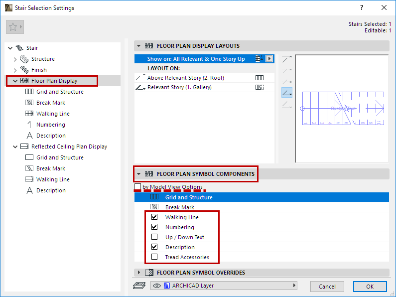Click the Cancel button
The height and width of the screenshot is (297, 396).
coord(327,287)
